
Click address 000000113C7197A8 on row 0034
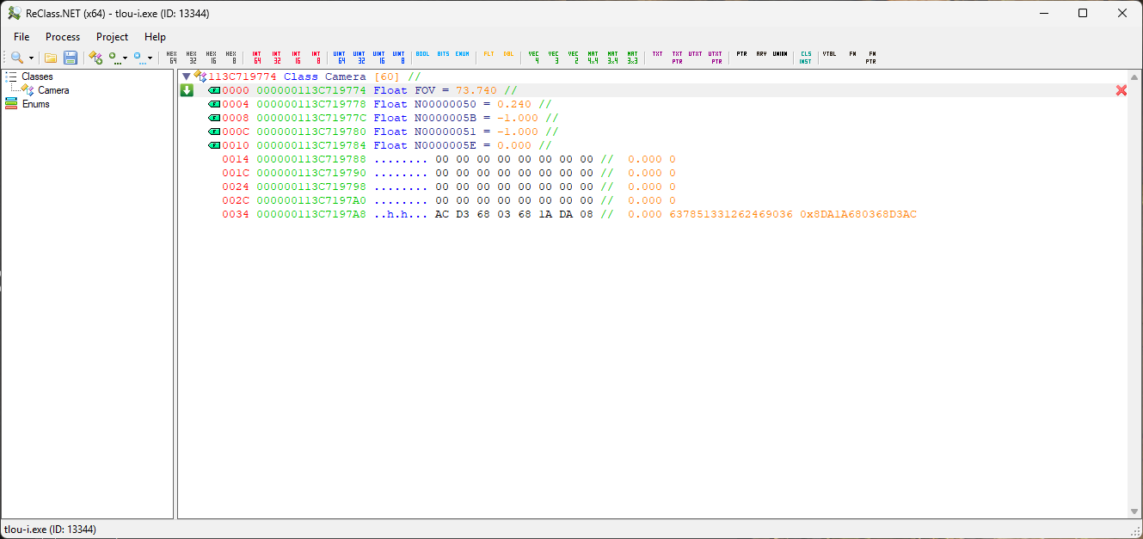(x=311, y=214)
